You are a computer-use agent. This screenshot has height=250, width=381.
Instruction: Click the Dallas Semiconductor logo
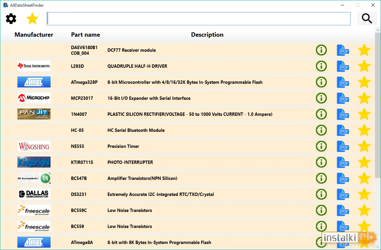click(34, 194)
